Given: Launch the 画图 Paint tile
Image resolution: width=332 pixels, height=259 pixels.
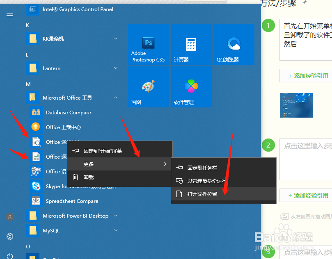Looking at the screenshot, I should 149,87.
